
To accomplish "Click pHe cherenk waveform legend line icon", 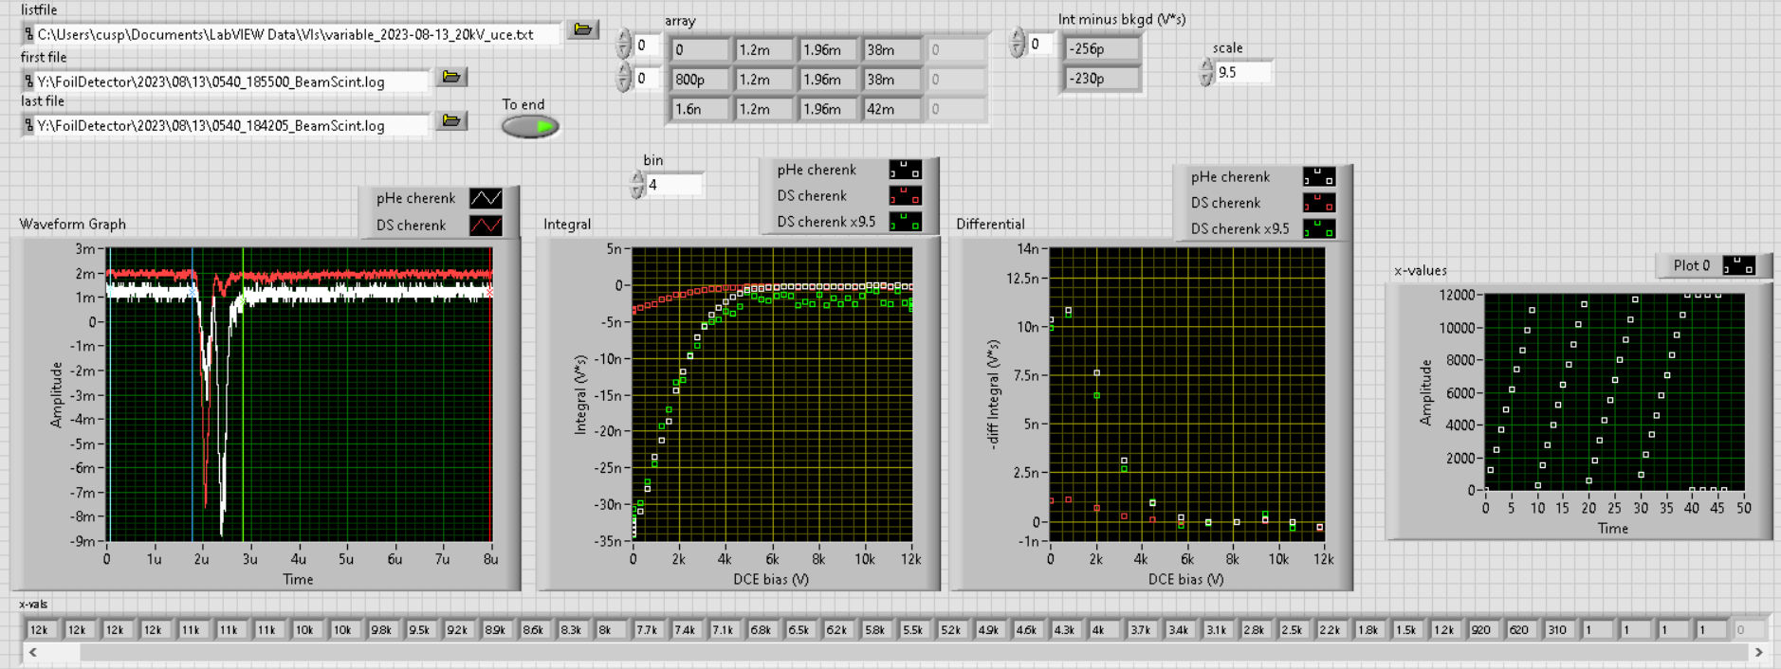I will (486, 198).
